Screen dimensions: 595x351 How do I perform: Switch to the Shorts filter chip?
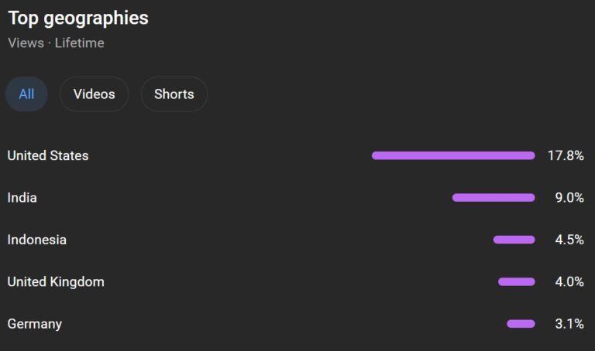point(174,94)
